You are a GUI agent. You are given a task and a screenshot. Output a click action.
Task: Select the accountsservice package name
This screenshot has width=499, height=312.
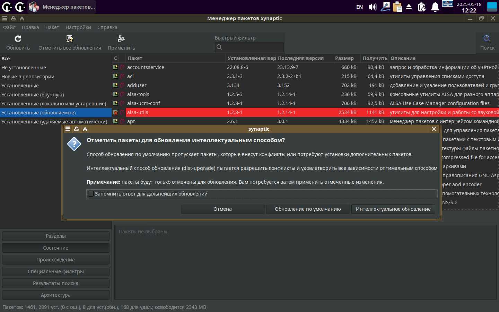tap(146, 67)
